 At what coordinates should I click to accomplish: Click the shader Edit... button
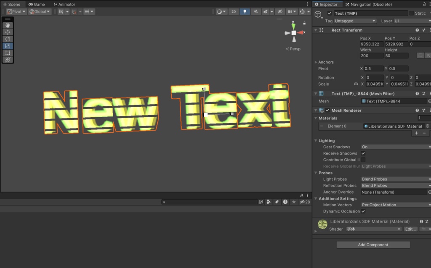[410, 229]
